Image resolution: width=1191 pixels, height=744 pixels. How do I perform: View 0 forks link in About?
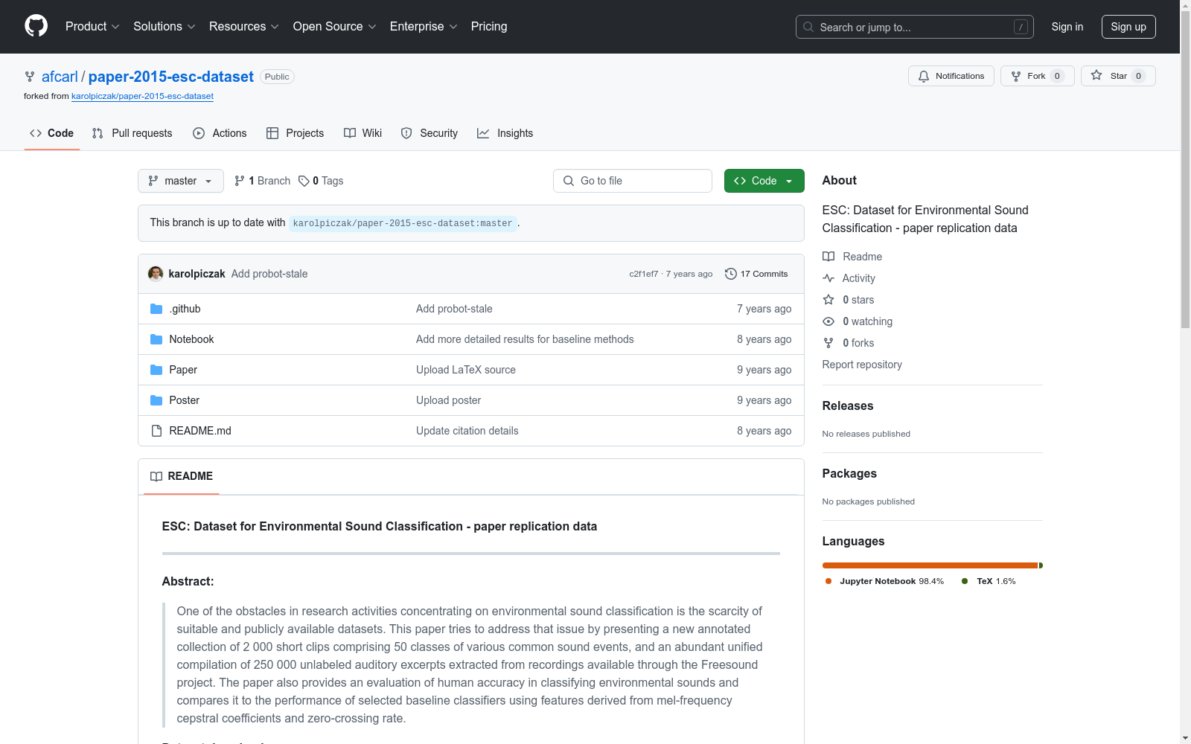(849, 343)
